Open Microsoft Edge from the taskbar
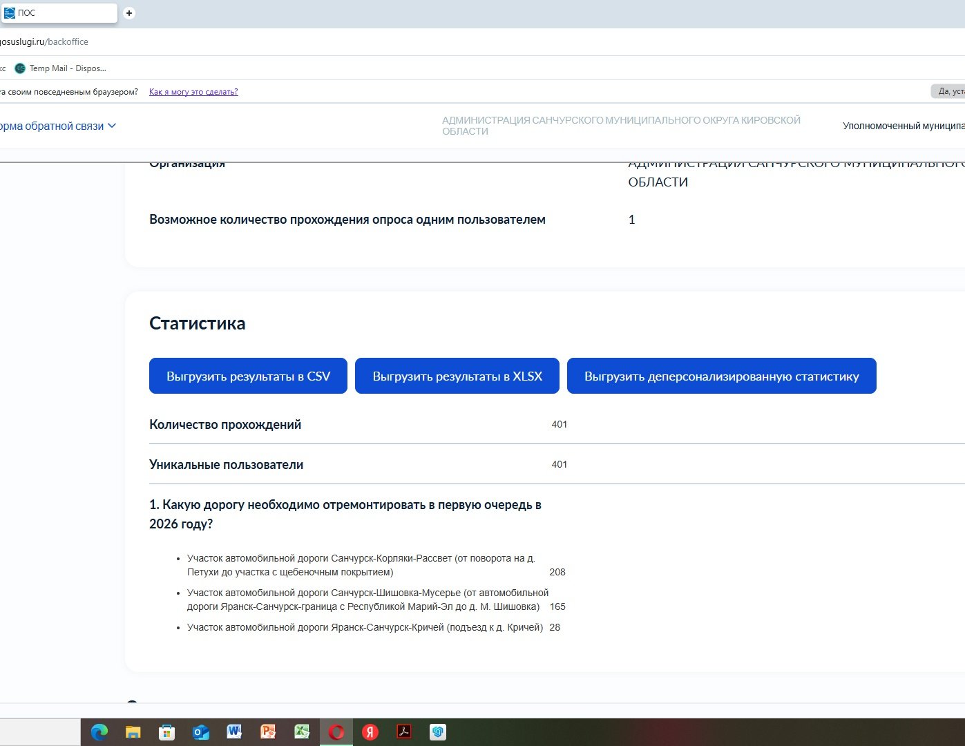 point(99,732)
